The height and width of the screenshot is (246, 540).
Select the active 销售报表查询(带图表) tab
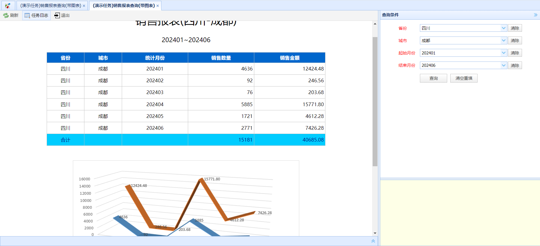(x=124, y=6)
